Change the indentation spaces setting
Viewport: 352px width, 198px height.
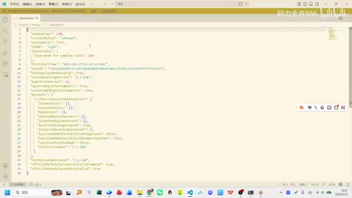coord(303,184)
